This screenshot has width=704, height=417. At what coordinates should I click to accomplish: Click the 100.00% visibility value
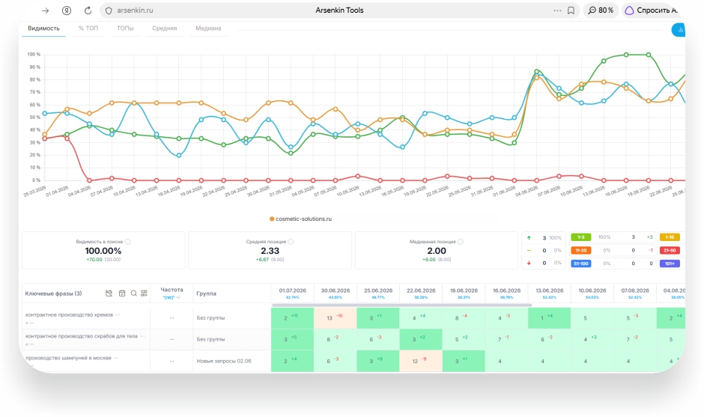coord(103,251)
